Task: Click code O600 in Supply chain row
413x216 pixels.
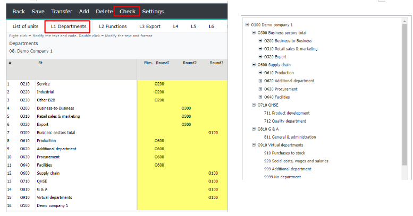Action: pos(25,173)
